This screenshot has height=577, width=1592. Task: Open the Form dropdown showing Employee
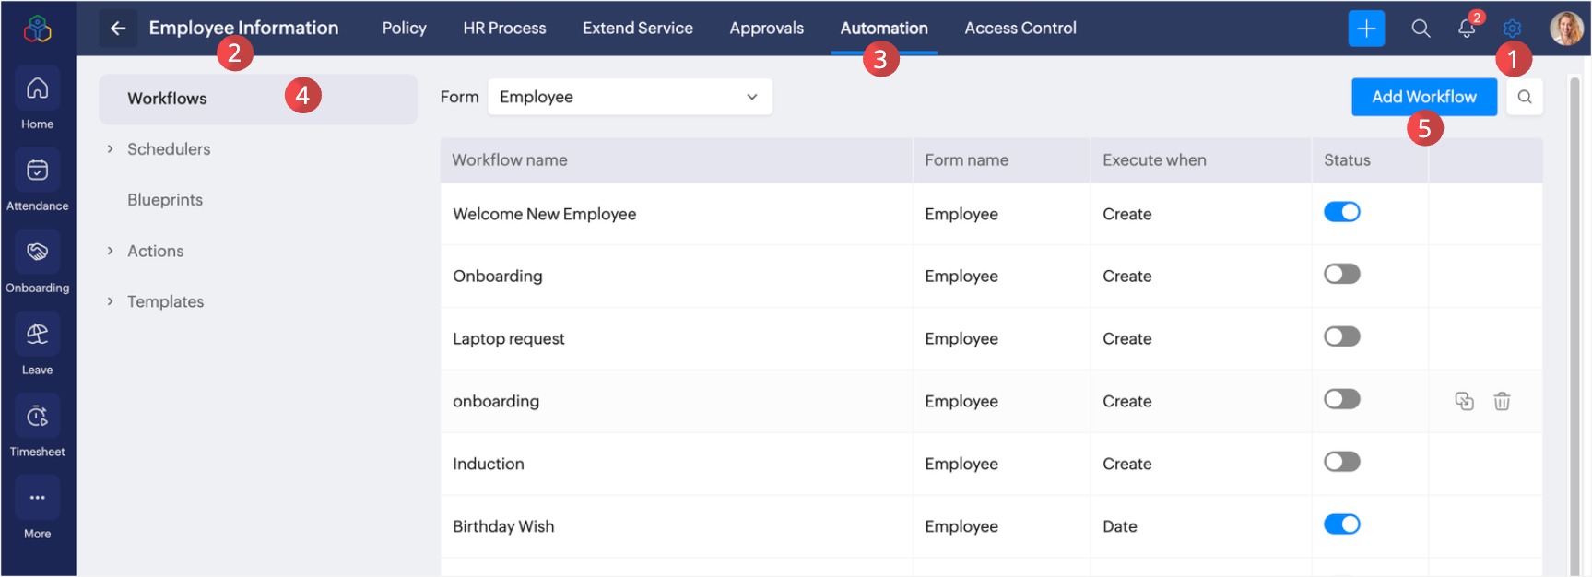[630, 97]
